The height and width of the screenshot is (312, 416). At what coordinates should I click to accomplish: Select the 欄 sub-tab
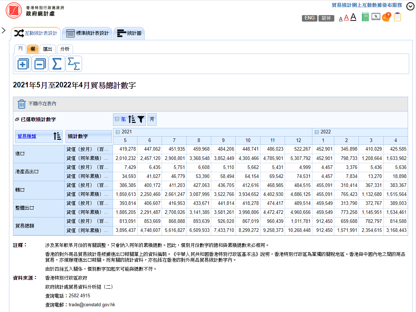click(x=33, y=49)
